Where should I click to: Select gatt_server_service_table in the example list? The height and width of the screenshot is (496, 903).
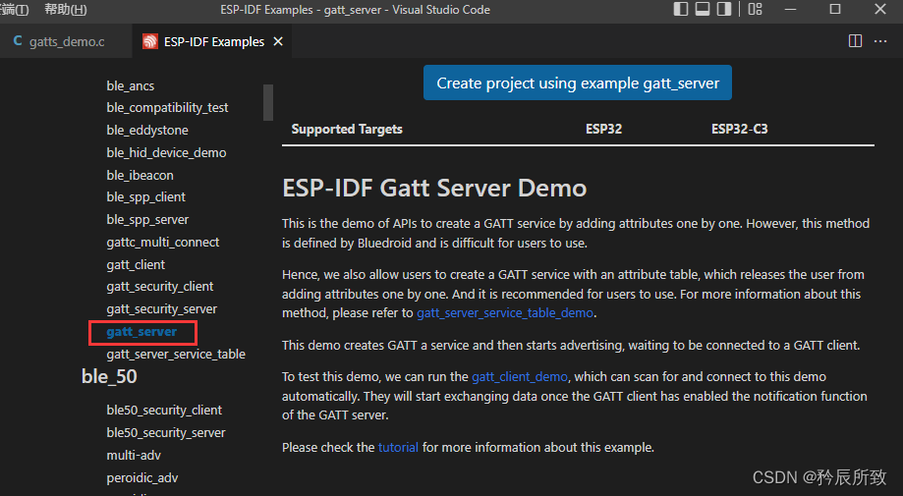(x=176, y=354)
